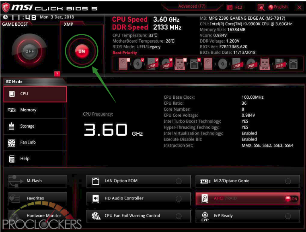
Task: Enable CPU Fan Fail Warning Control
Action: pos(138,216)
